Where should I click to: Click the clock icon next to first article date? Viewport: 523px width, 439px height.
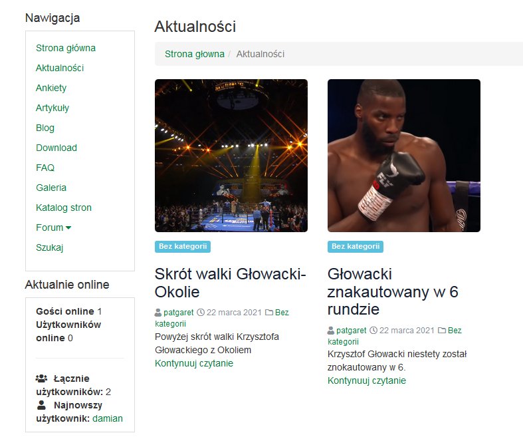201,313
